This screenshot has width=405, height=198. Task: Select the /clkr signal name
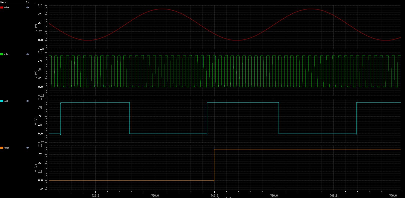tap(7, 7)
